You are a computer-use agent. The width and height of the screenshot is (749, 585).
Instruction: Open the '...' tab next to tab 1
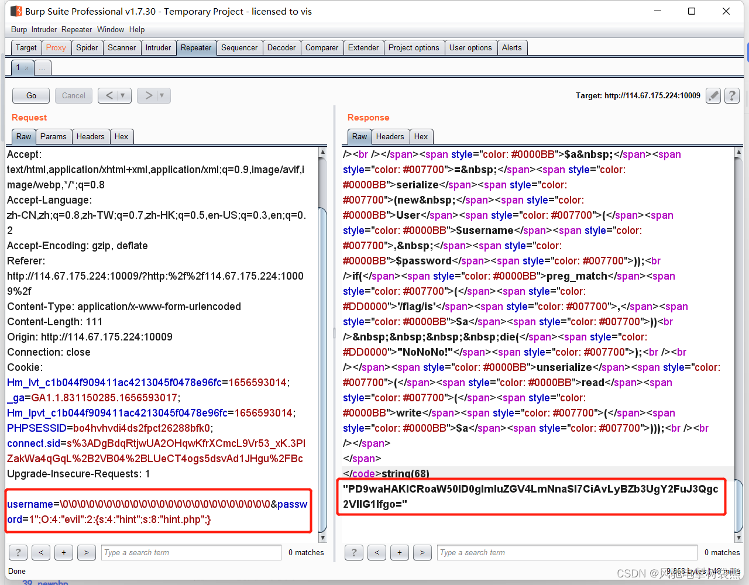[x=42, y=67]
